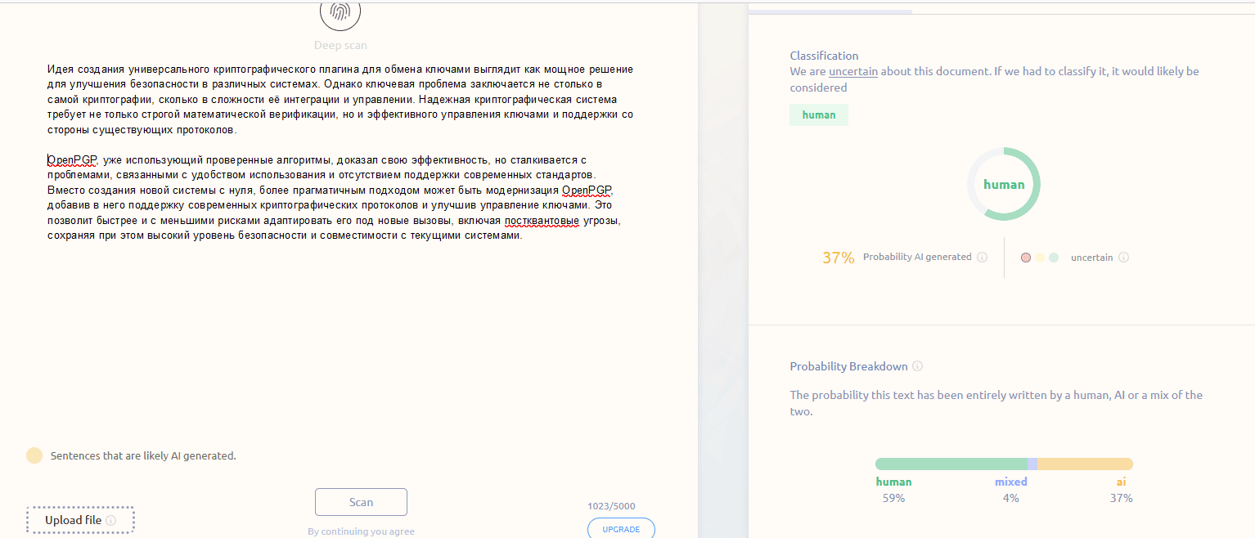Screen dimensions: 1255x538
Task: Click the orange ai segment of breakdown bar
Action: [x=1085, y=464]
